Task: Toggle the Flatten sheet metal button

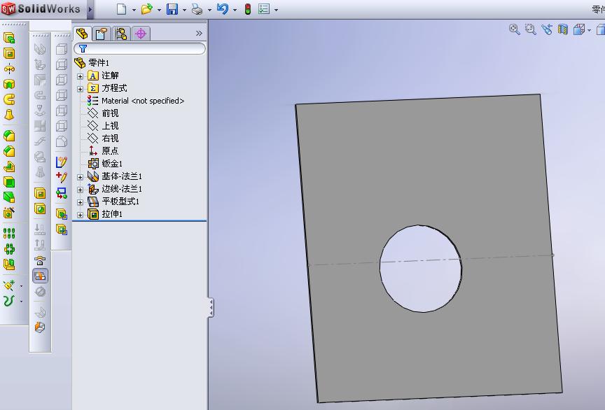Action: point(40,276)
